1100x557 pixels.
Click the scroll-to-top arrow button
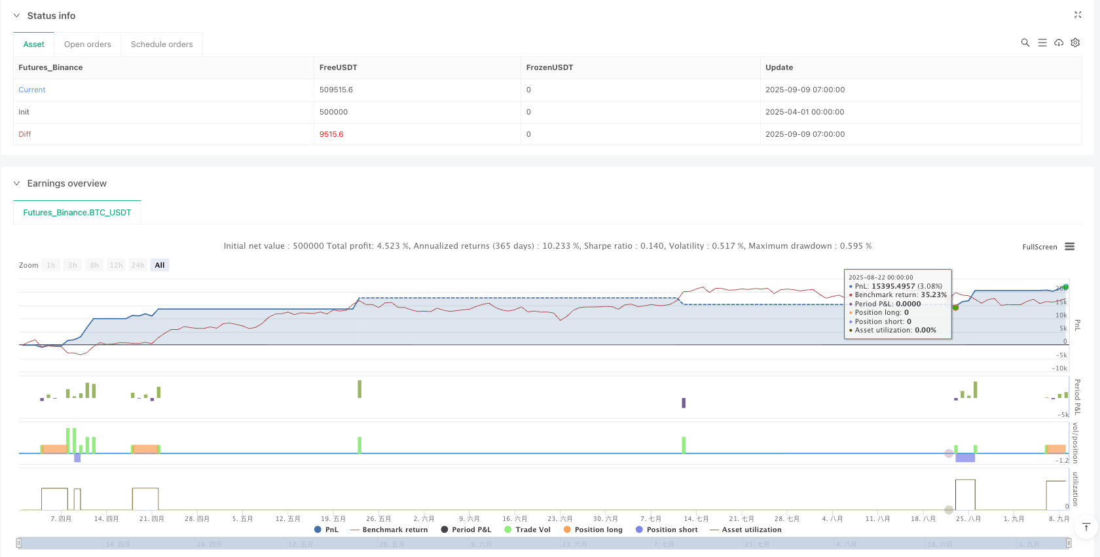pos(1086,528)
